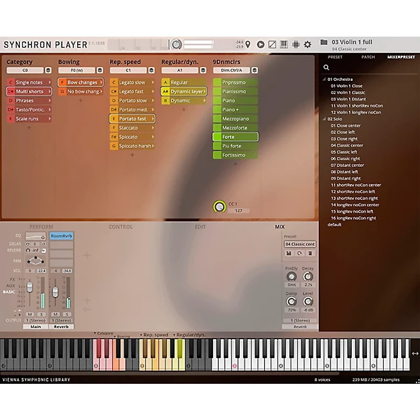
Task: Open the PRESET browser tab
Action: coord(335,57)
